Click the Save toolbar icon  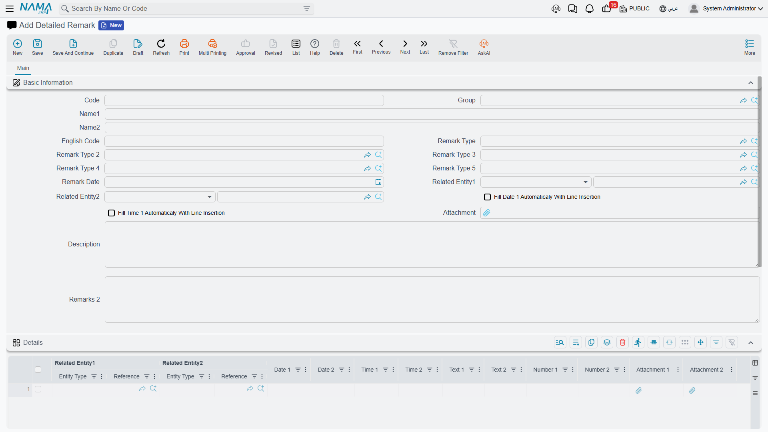click(38, 47)
